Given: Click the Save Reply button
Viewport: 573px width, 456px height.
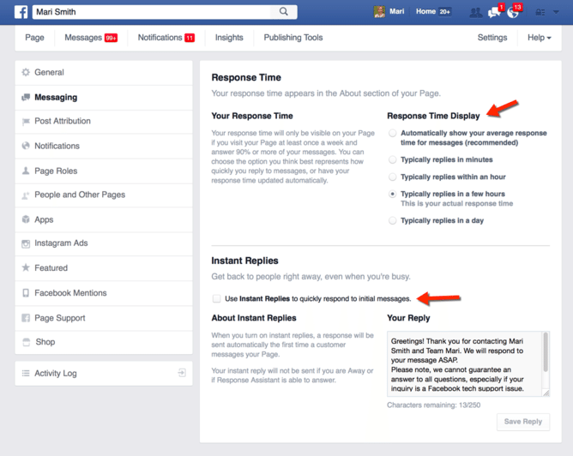Looking at the screenshot, I should 523,422.
